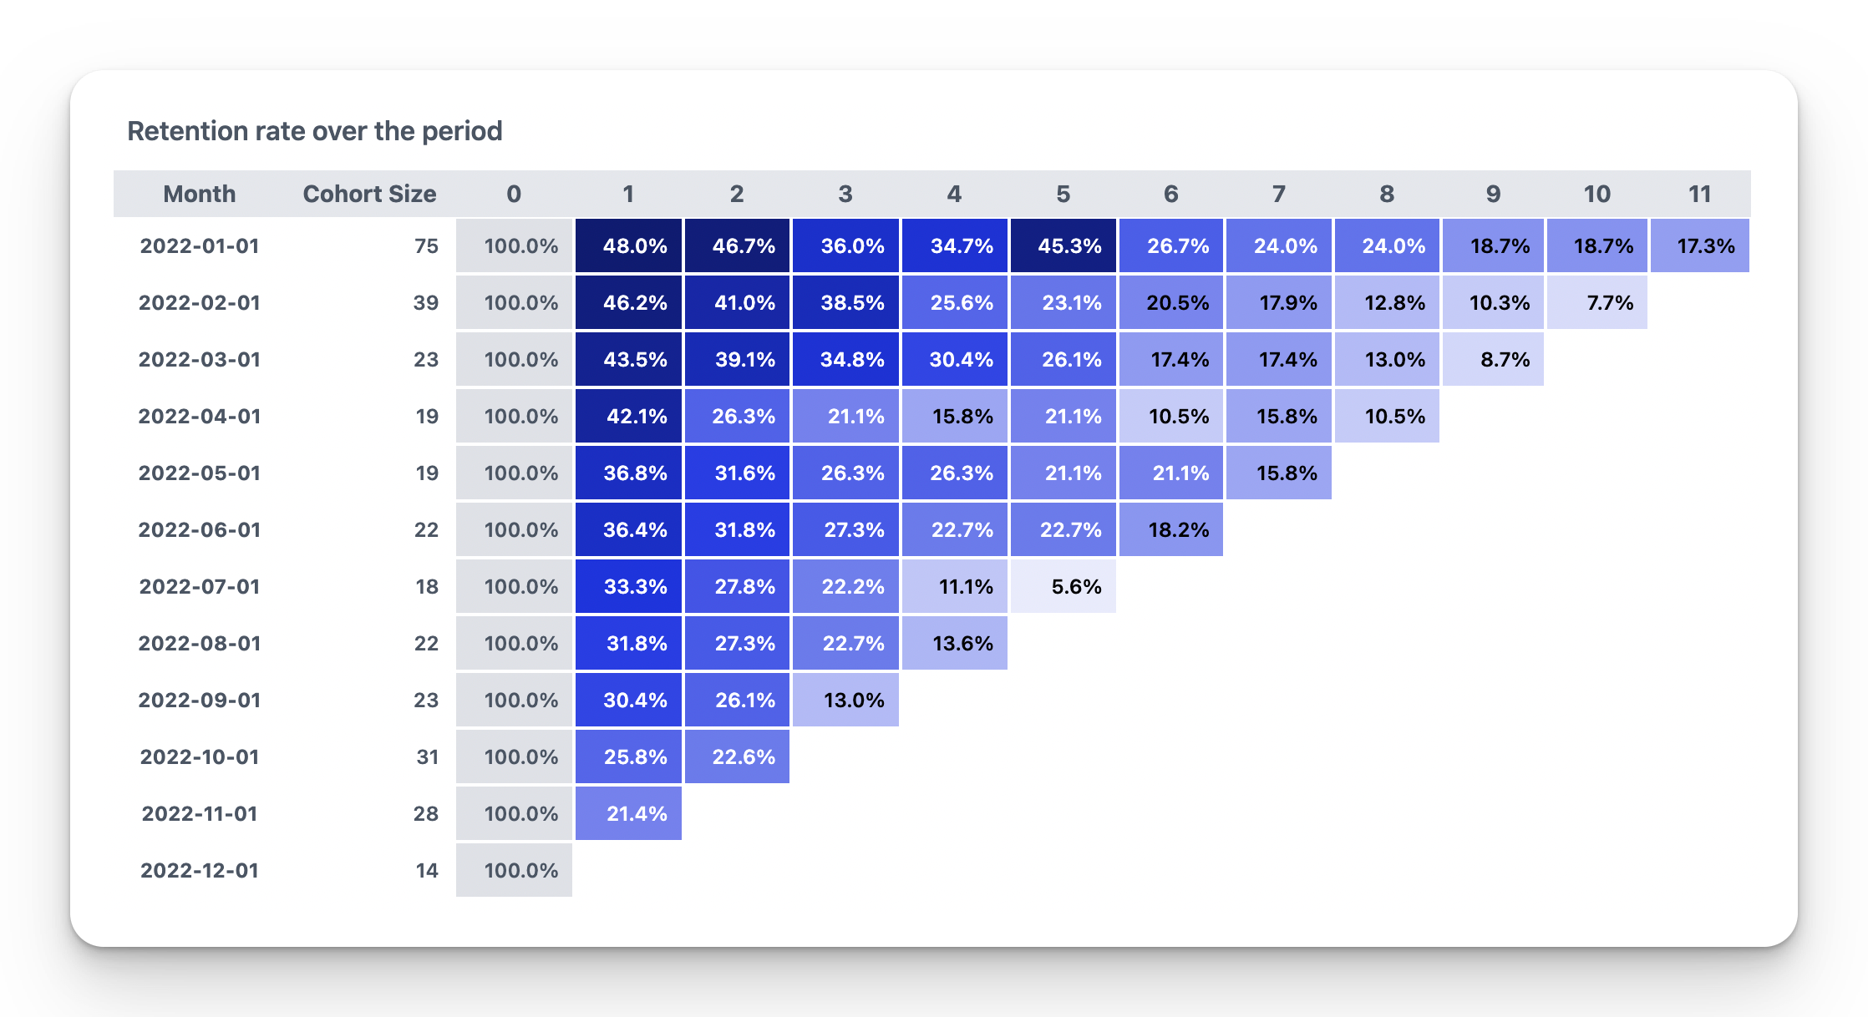1868x1017 pixels.
Task: Select the 8.7% cell in the 2022-03-01 row
Action: (x=1493, y=359)
